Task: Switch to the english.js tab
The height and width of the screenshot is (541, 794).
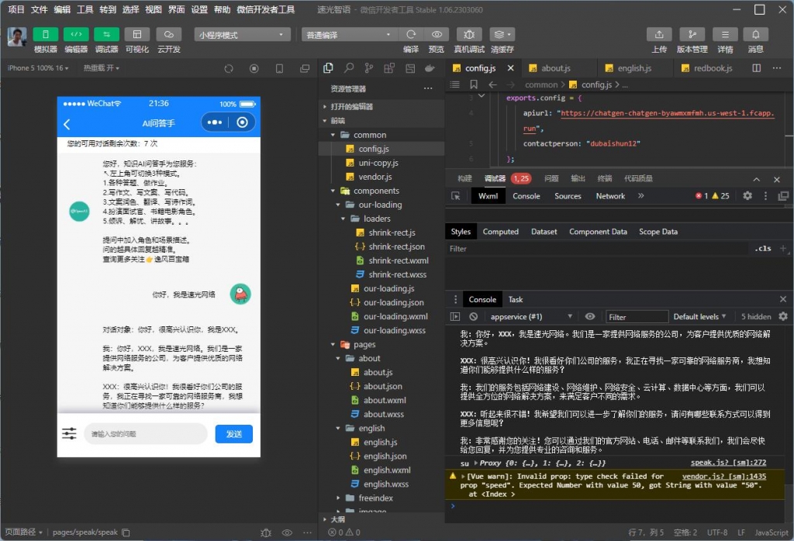Action: pyautogui.click(x=634, y=67)
